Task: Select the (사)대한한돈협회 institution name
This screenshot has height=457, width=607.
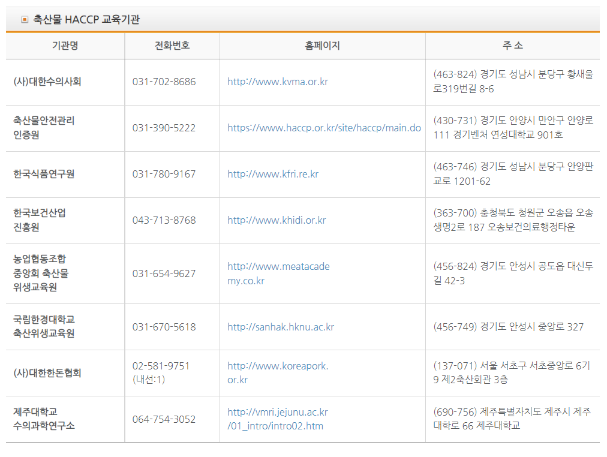Action: tap(47, 372)
